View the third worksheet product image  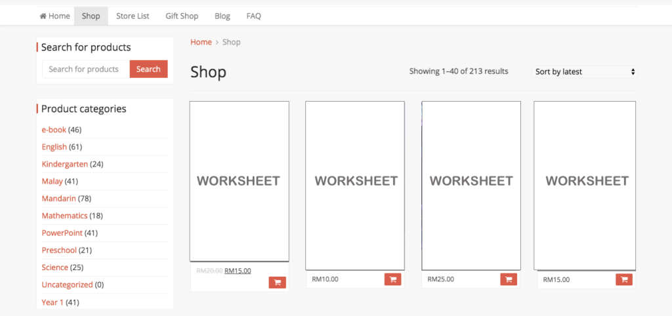(471, 181)
